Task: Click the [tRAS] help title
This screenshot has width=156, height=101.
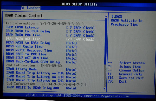Action: click(117, 17)
